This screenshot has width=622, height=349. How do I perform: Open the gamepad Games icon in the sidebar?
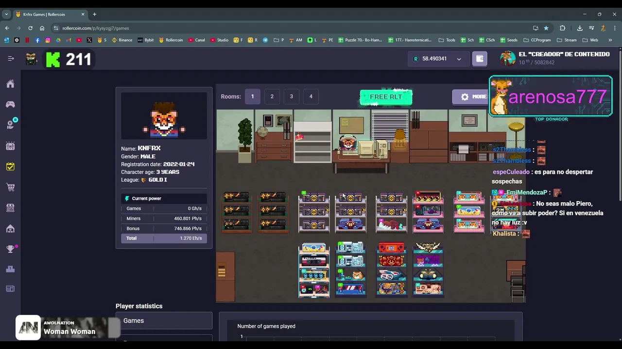pyautogui.click(x=10, y=104)
